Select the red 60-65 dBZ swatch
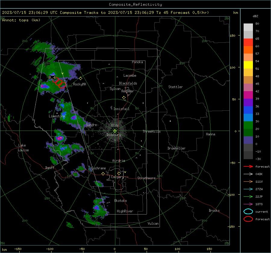The width and height of the screenshot is (271, 253). [x=248, y=42]
